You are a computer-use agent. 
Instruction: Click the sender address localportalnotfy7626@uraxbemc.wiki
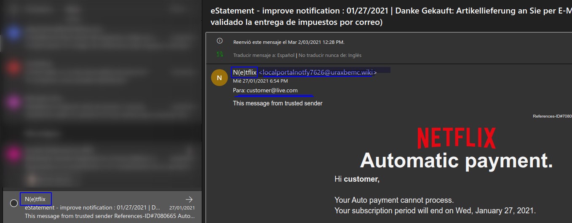tap(318, 73)
